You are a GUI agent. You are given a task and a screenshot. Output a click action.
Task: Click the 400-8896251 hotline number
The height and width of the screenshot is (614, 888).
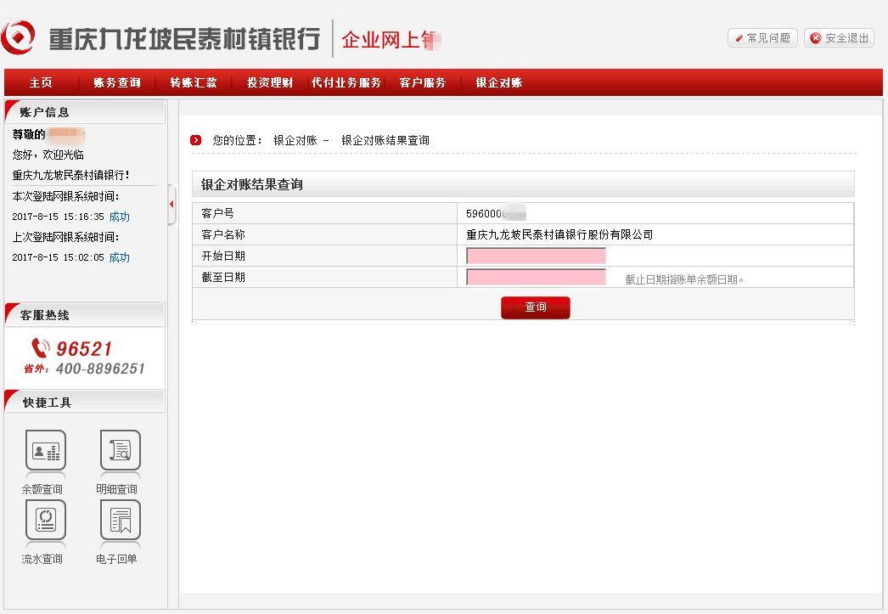100,369
